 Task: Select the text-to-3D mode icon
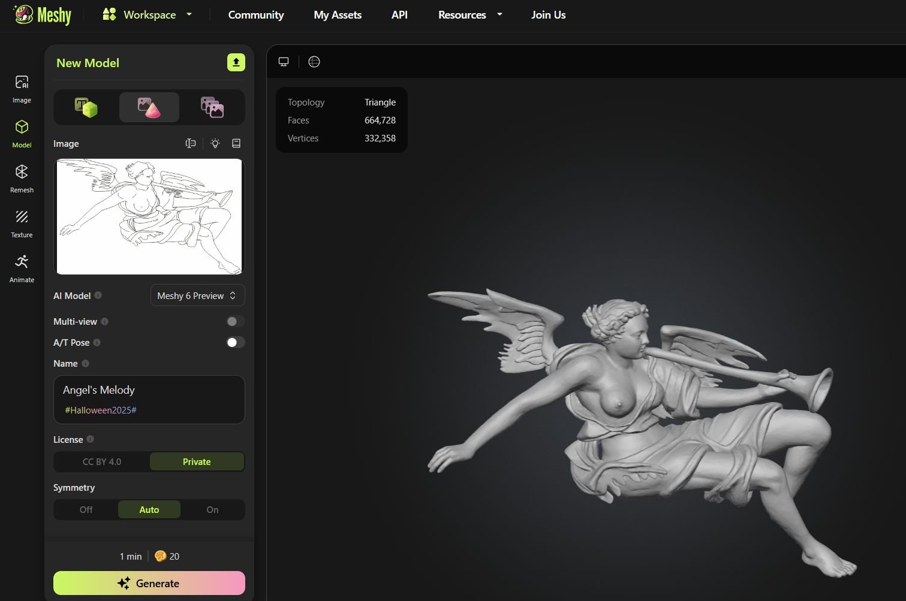86,107
